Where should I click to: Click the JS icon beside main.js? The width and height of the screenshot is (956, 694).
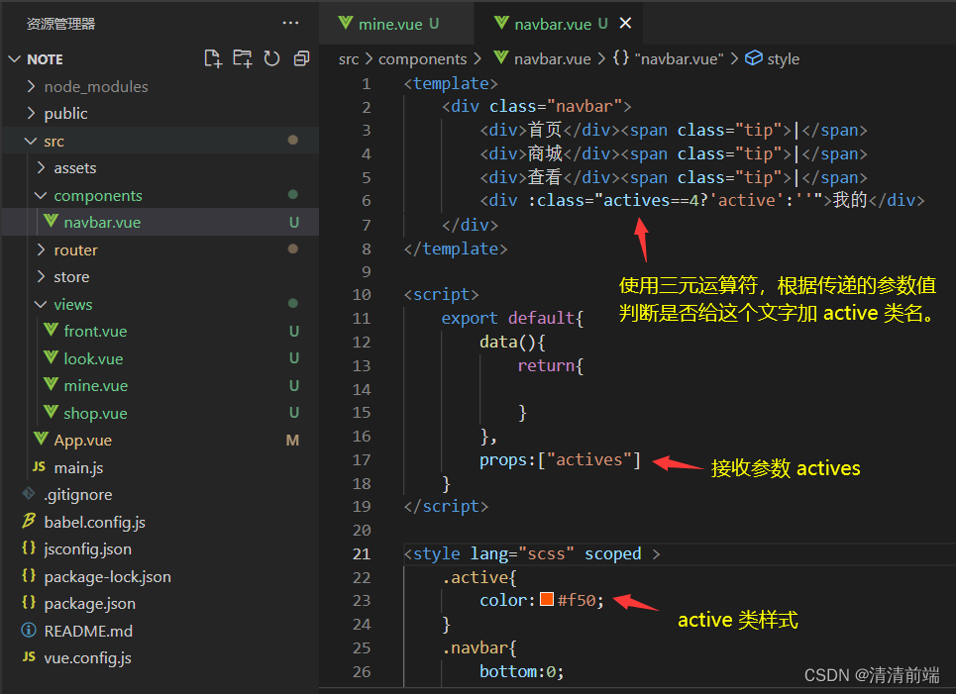click(39, 466)
